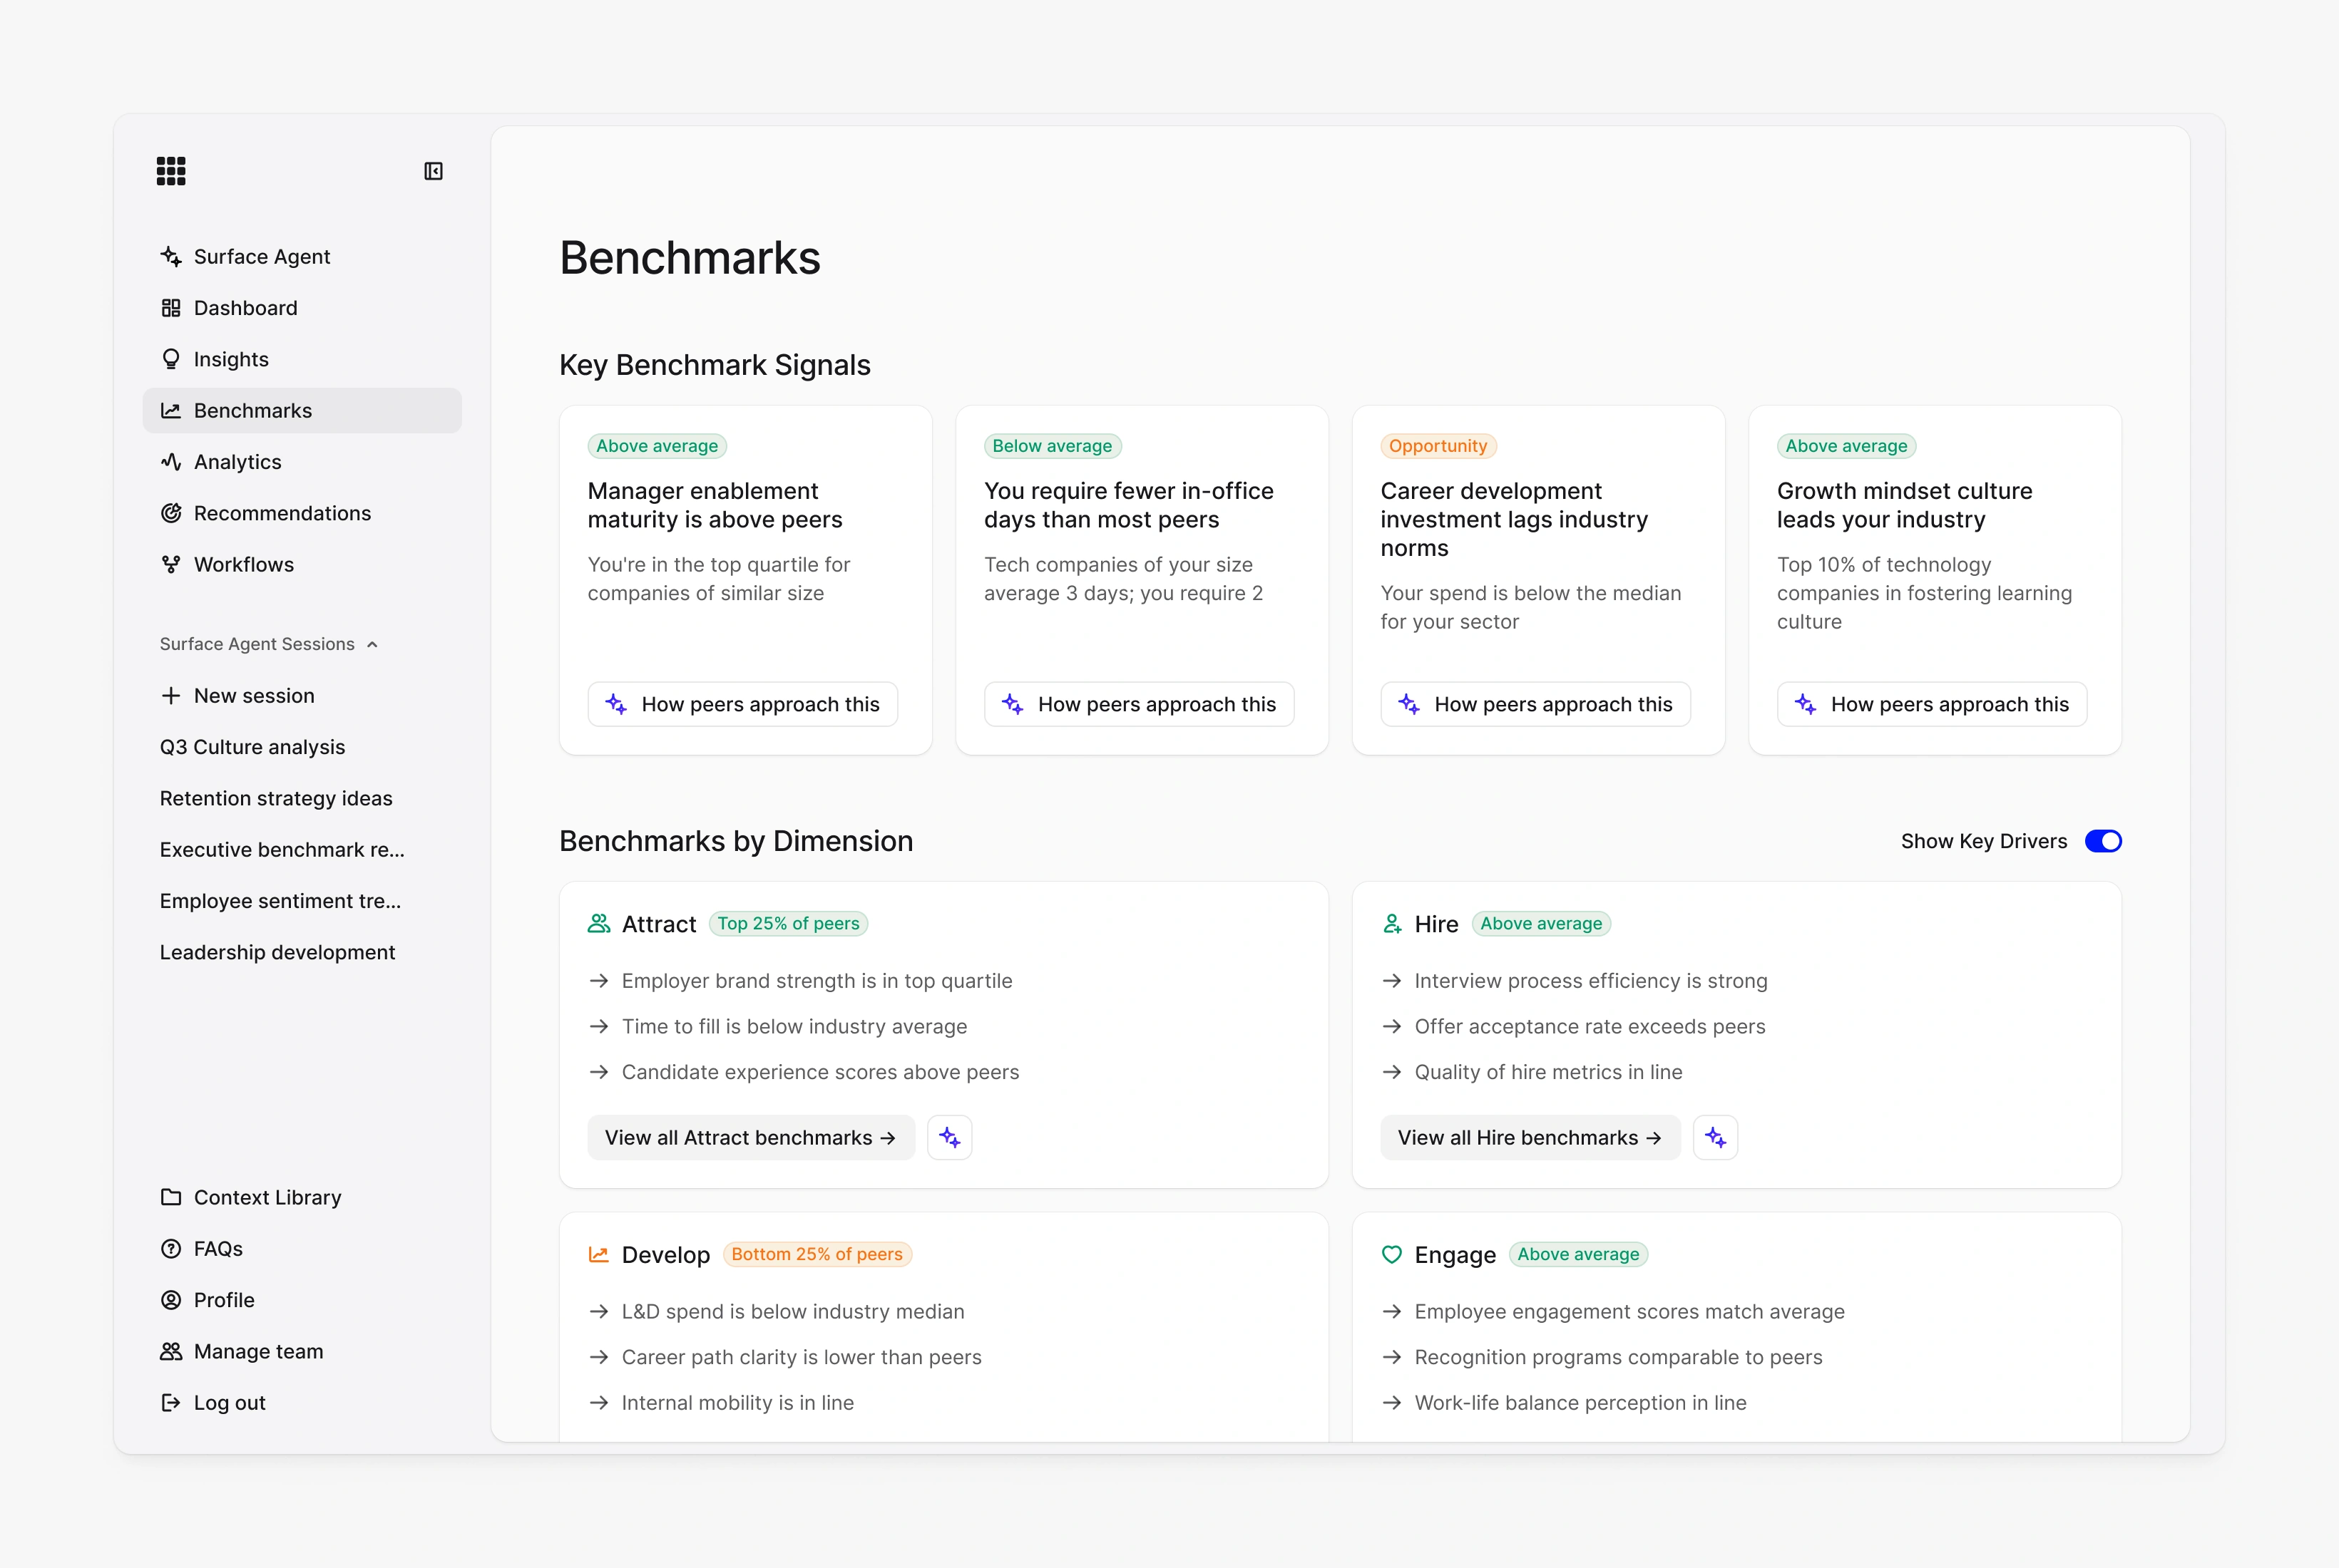Click the Benchmarks chart icon in sidebar
Image resolution: width=2339 pixels, height=1568 pixels.
(x=171, y=411)
